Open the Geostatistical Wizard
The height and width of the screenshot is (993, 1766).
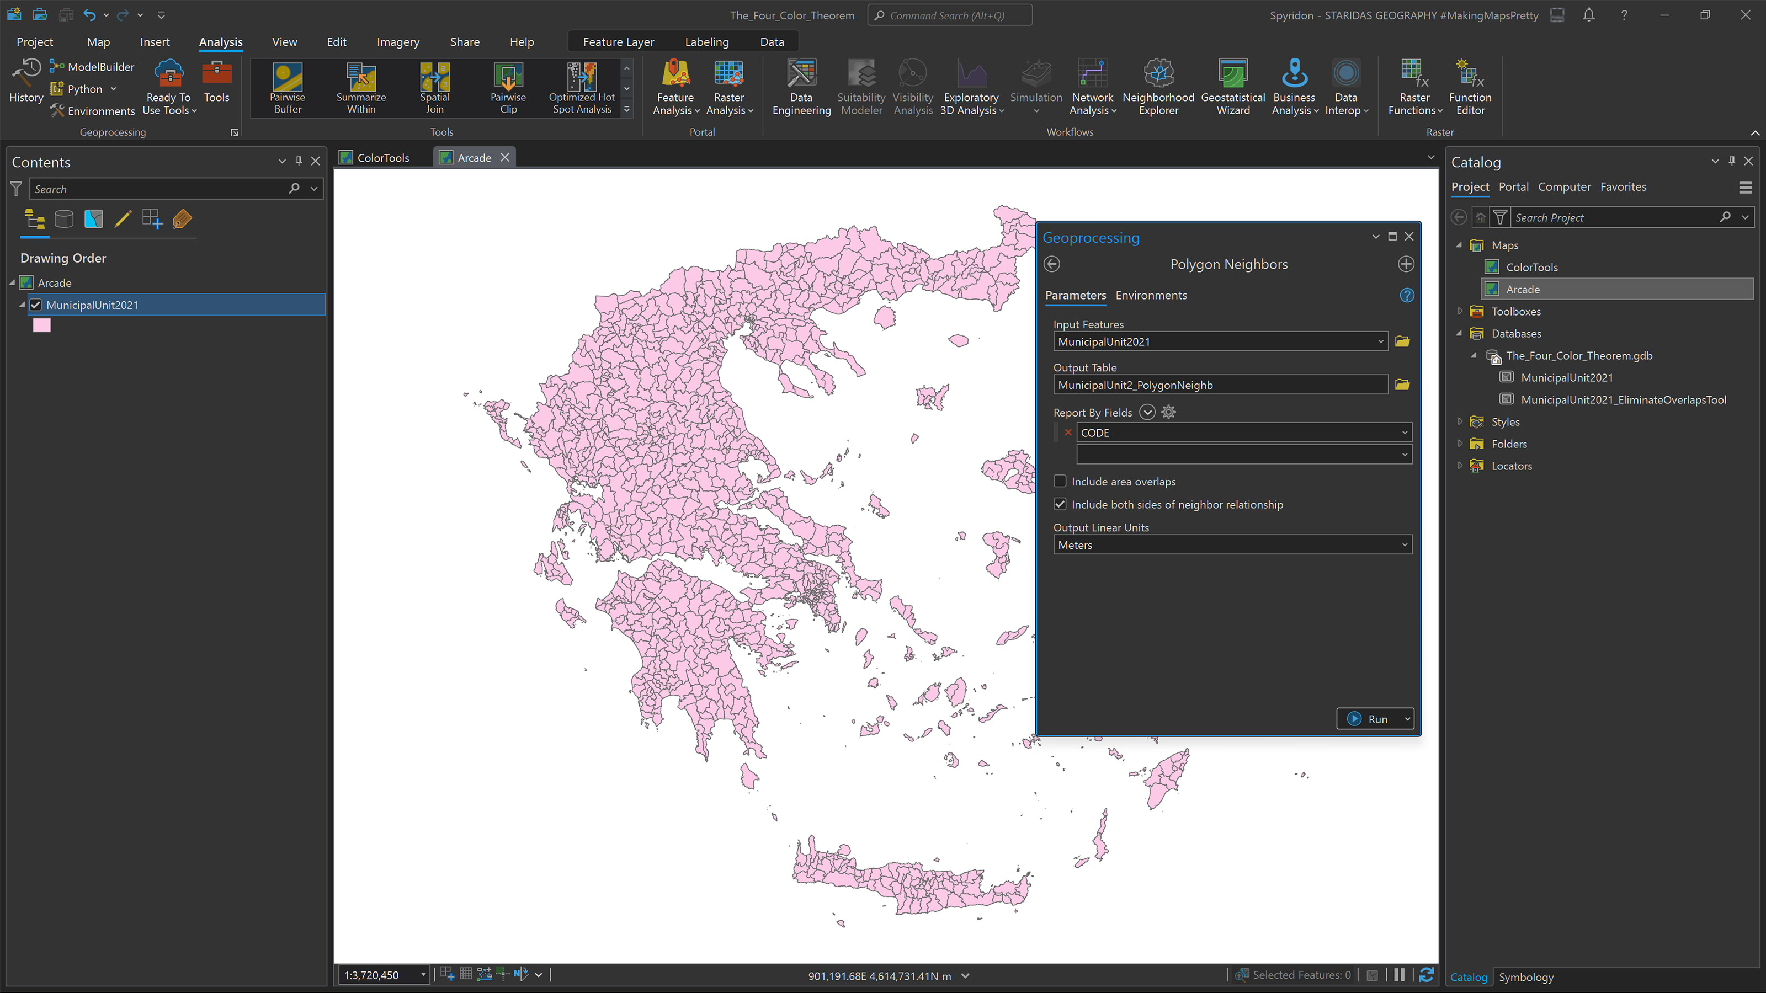[x=1232, y=87]
